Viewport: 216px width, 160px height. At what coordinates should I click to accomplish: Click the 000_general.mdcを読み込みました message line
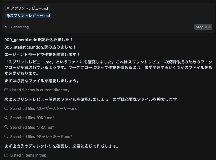click(39, 40)
